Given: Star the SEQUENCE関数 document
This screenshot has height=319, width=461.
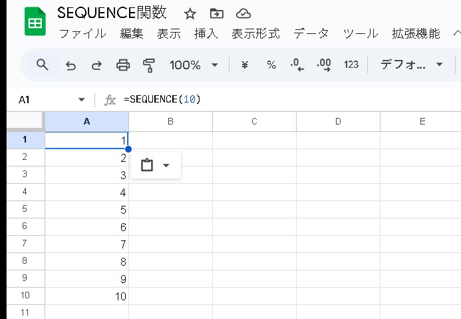Looking at the screenshot, I should [190, 14].
